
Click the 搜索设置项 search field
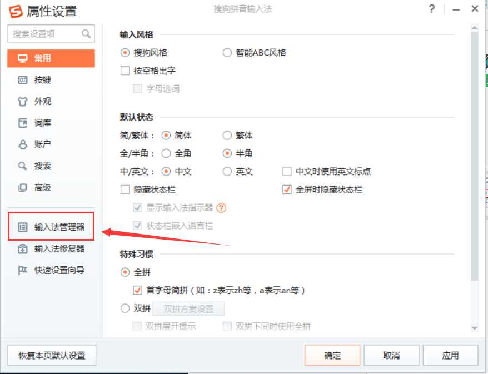51,33
